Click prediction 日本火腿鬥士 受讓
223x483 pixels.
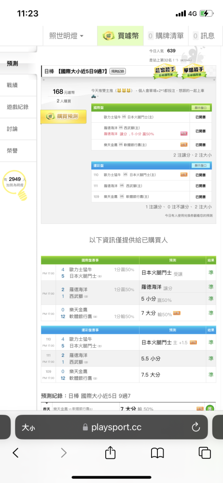coord(162,273)
